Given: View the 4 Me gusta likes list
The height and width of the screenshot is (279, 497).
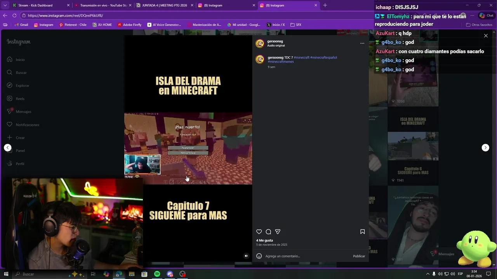Looking at the screenshot, I should pos(264,240).
